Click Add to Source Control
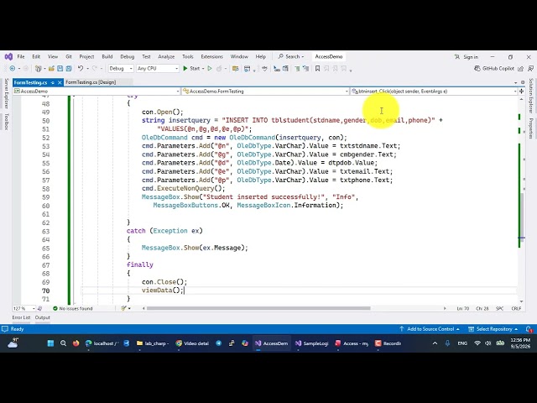The height and width of the screenshot is (403, 537). click(430, 329)
